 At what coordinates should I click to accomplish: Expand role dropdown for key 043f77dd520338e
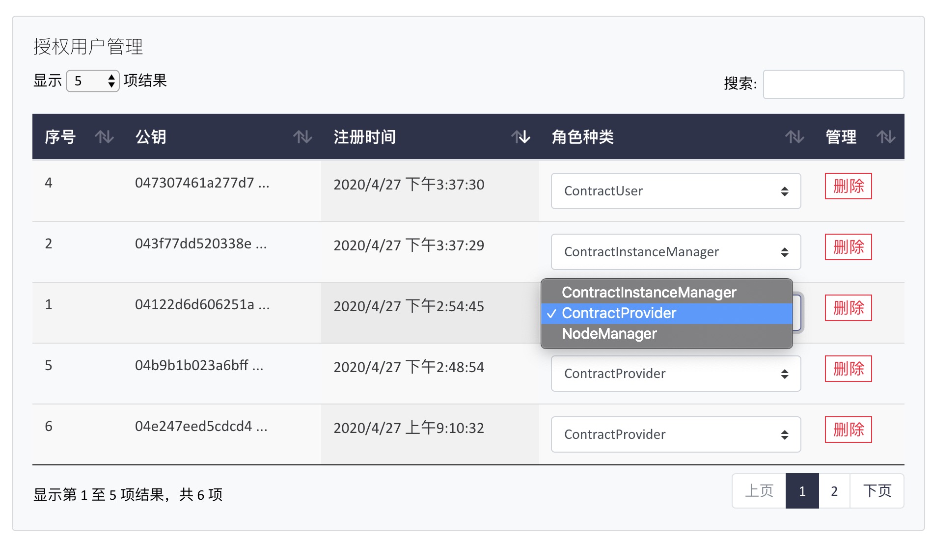[x=676, y=252]
